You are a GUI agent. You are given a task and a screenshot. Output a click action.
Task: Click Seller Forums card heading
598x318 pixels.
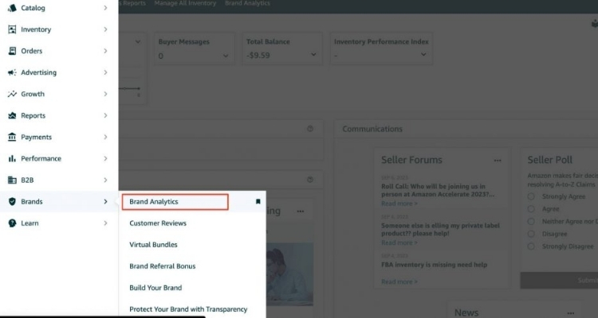tap(412, 160)
